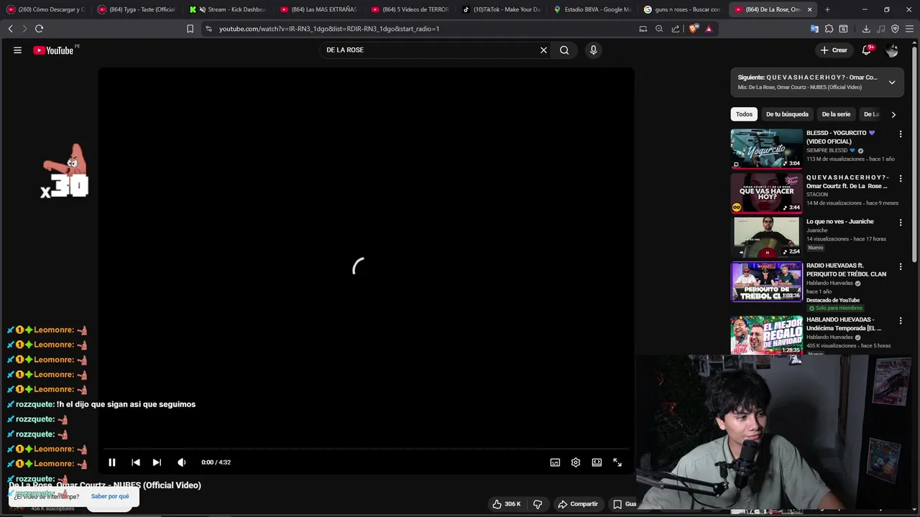920x517 pixels.
Task: Switch to guns n roses Google tab
Action: 682,9
